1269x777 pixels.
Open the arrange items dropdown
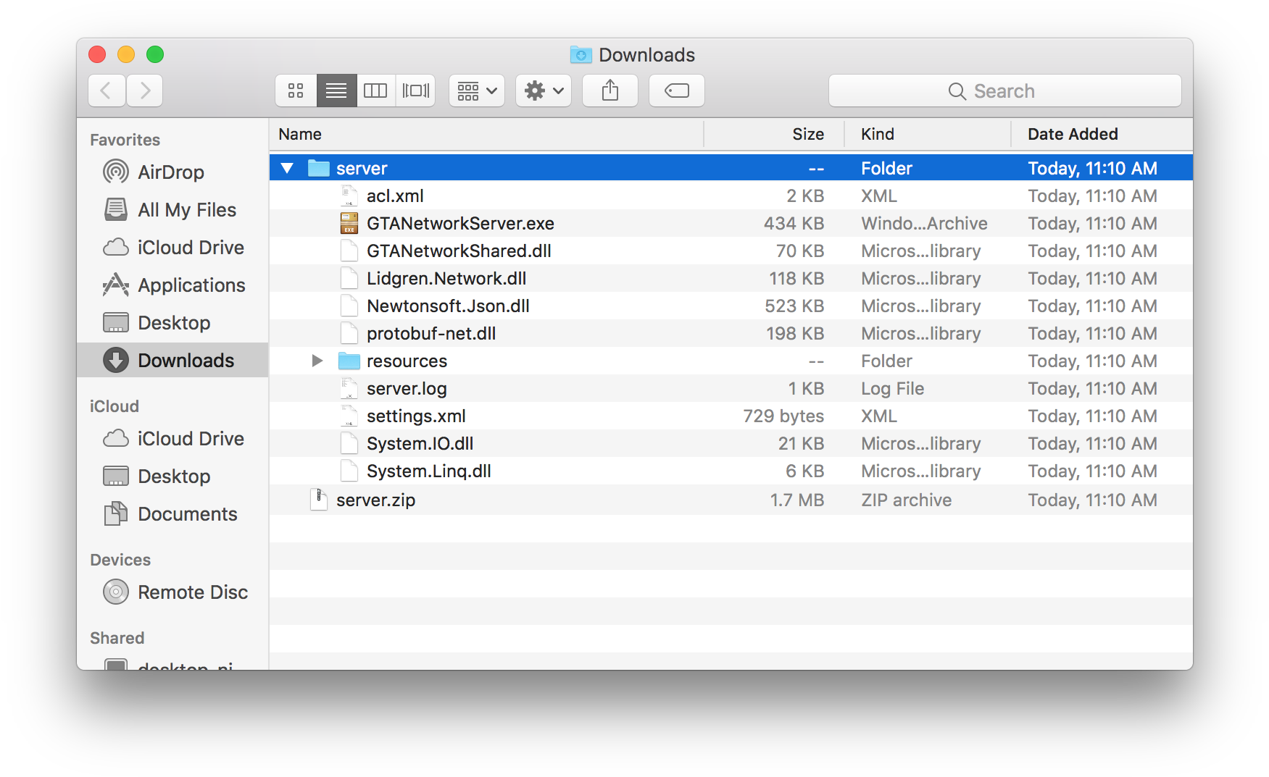(477, 91)
